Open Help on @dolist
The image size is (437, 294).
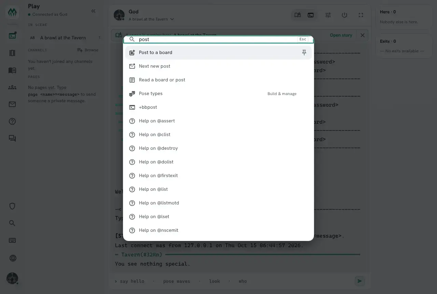point(218,162)
